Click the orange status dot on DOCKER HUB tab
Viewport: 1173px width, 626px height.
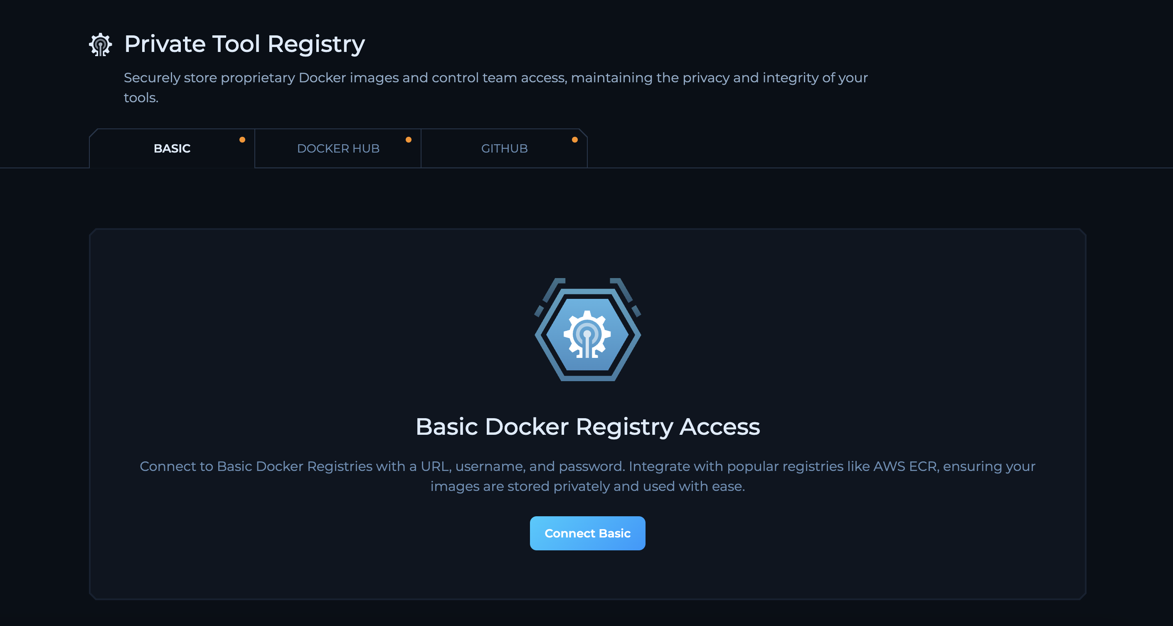coord(409,139)
